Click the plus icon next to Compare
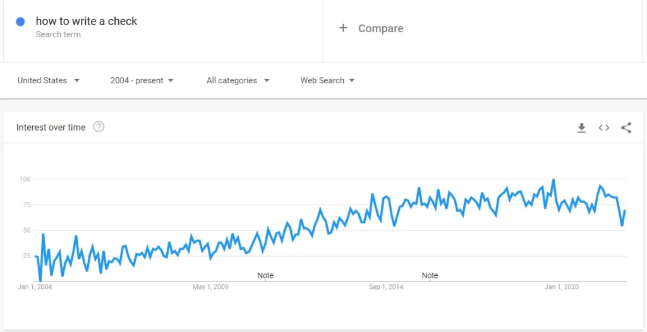 pyautogui.click(x=343, y=28)
